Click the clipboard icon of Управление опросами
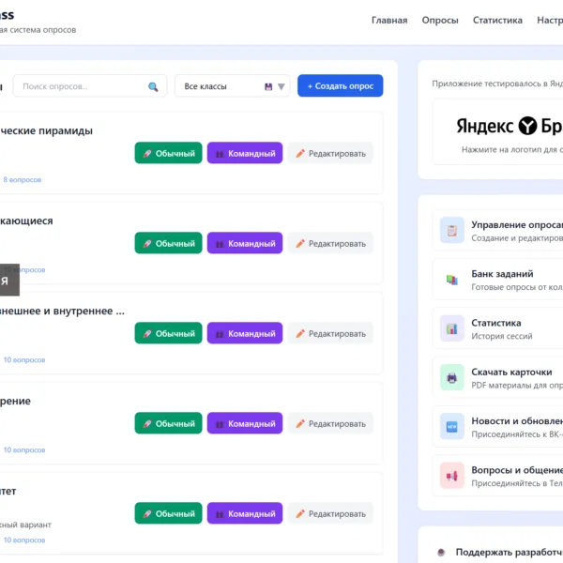563x563 pixels. (452, 230)
